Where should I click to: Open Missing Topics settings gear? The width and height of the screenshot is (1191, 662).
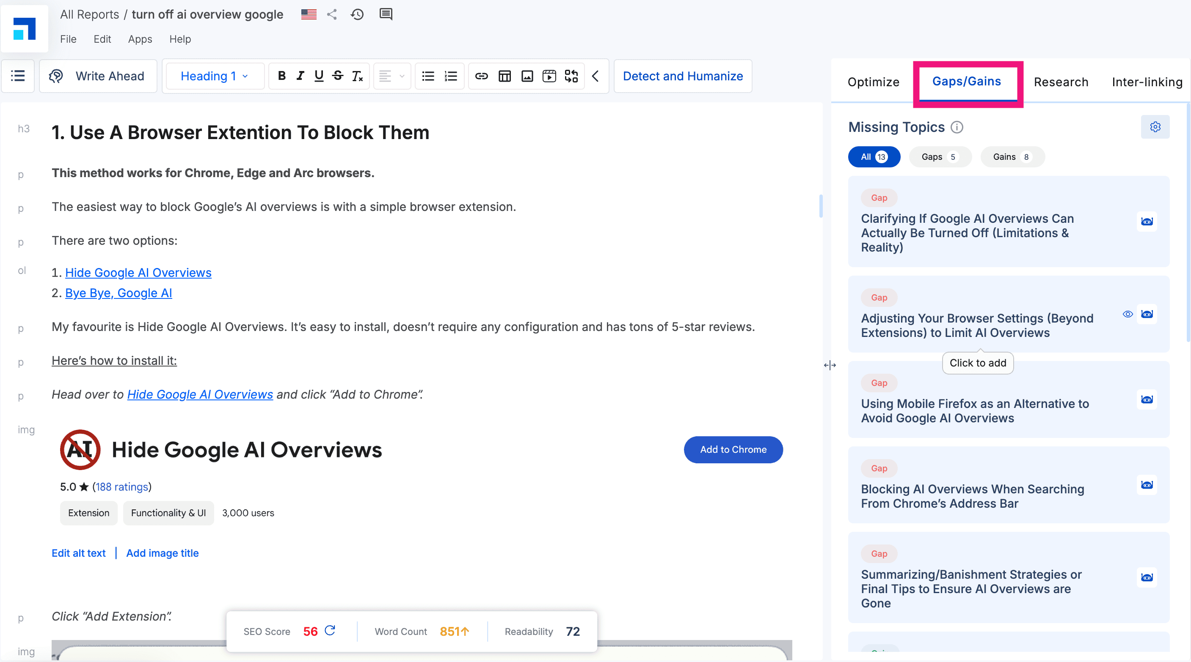pyautogui.click(x=1155, y=127)
